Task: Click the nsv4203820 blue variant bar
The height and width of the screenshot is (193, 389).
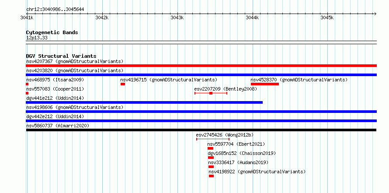Action: coord(201,75)
